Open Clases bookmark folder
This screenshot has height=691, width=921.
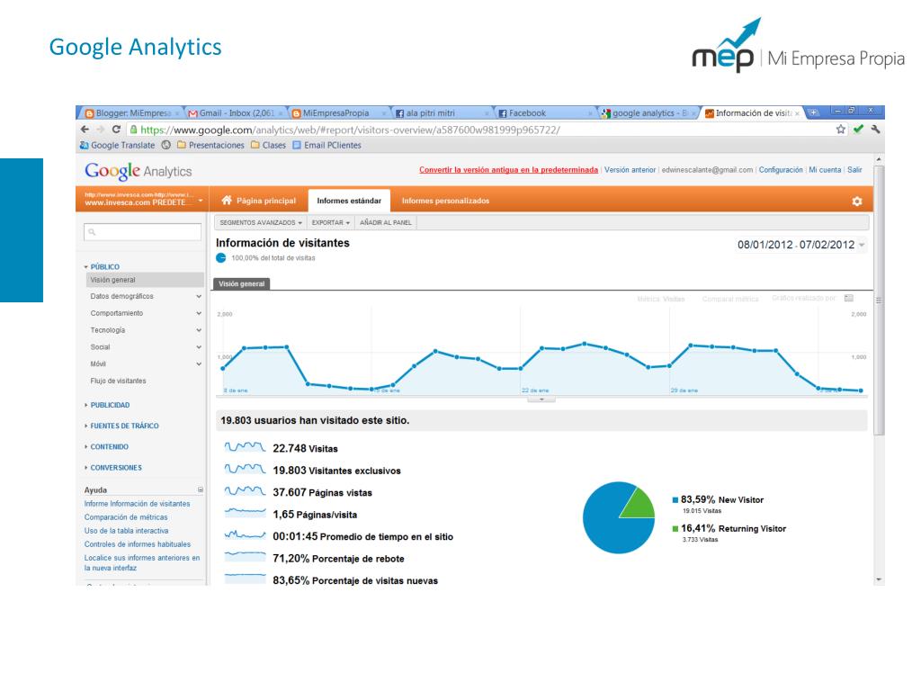pos(268,145)
